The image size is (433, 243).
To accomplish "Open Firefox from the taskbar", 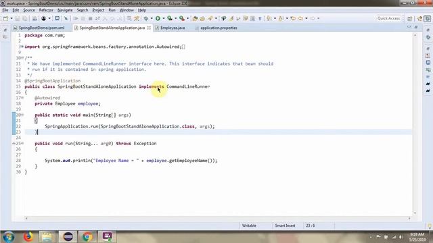I will point(28,237).
